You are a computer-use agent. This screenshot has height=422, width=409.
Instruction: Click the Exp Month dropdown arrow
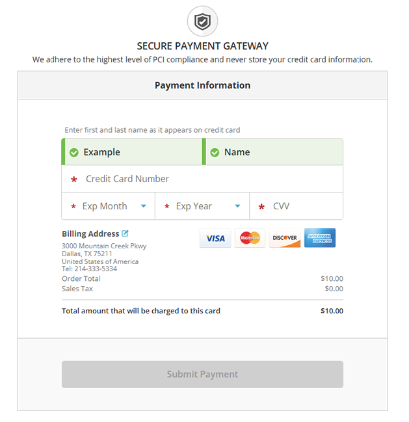point(144,206)
